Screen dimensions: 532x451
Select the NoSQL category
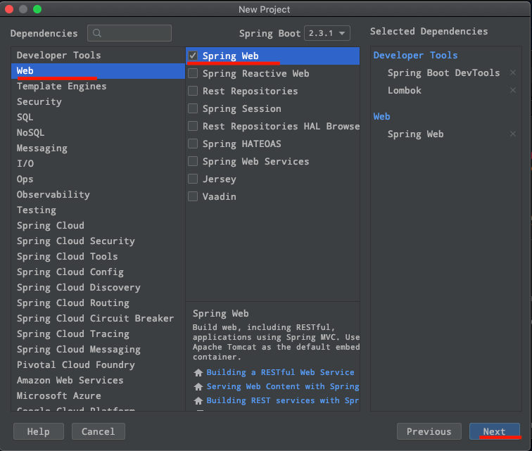point(98,133)
